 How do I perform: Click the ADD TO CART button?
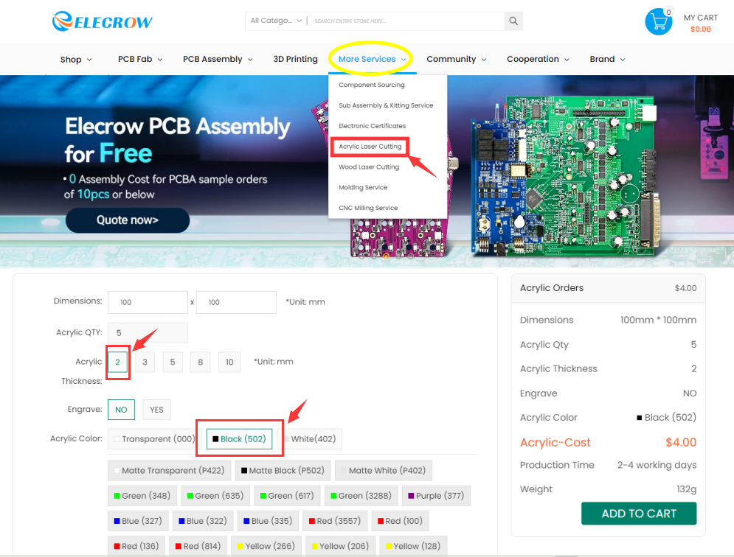pos(639,514)
